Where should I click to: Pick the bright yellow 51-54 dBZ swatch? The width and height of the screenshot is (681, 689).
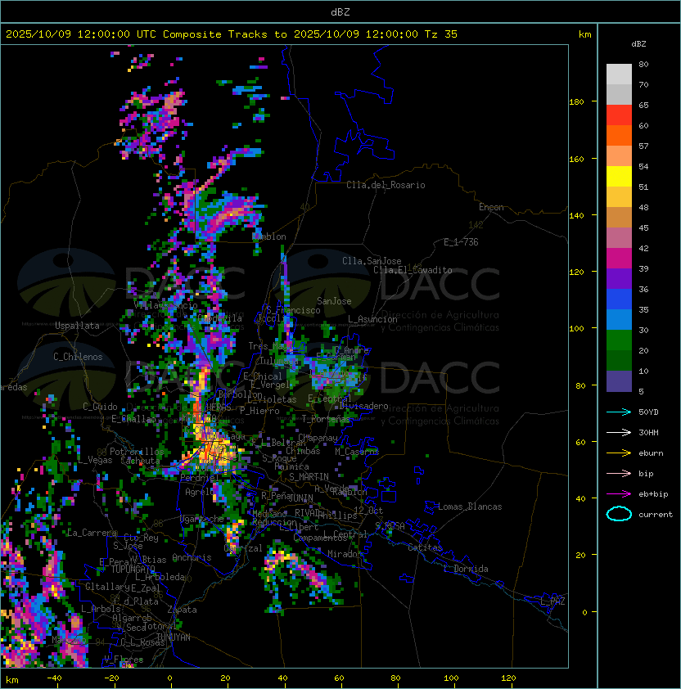click(619, 177)
